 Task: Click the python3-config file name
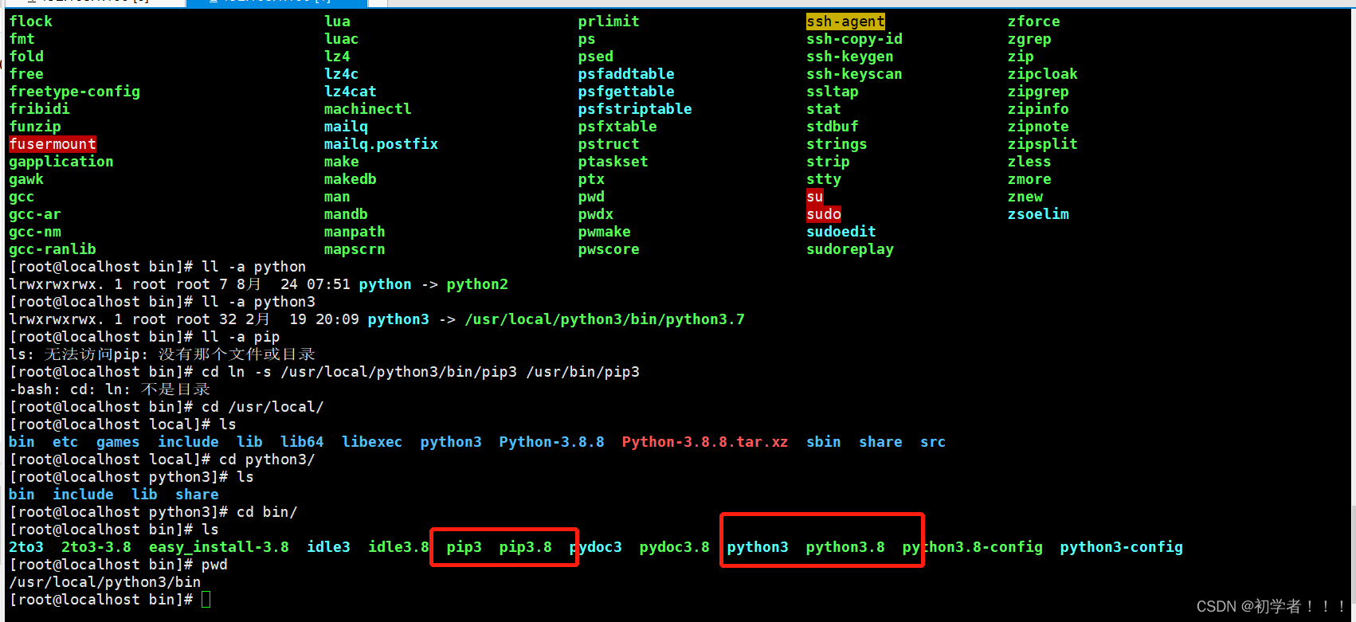point(1122,547)
